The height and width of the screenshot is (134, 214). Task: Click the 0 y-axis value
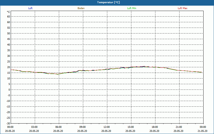point(9,90)
